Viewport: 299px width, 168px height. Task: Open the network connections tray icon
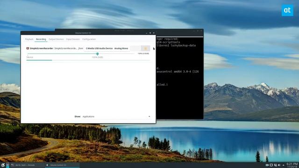[x=275, y=165]
